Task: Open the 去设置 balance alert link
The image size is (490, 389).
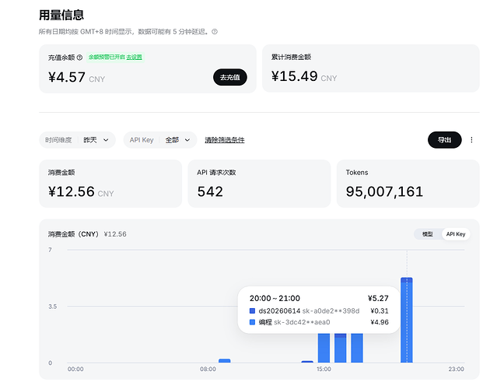Action: click(134, 57)
